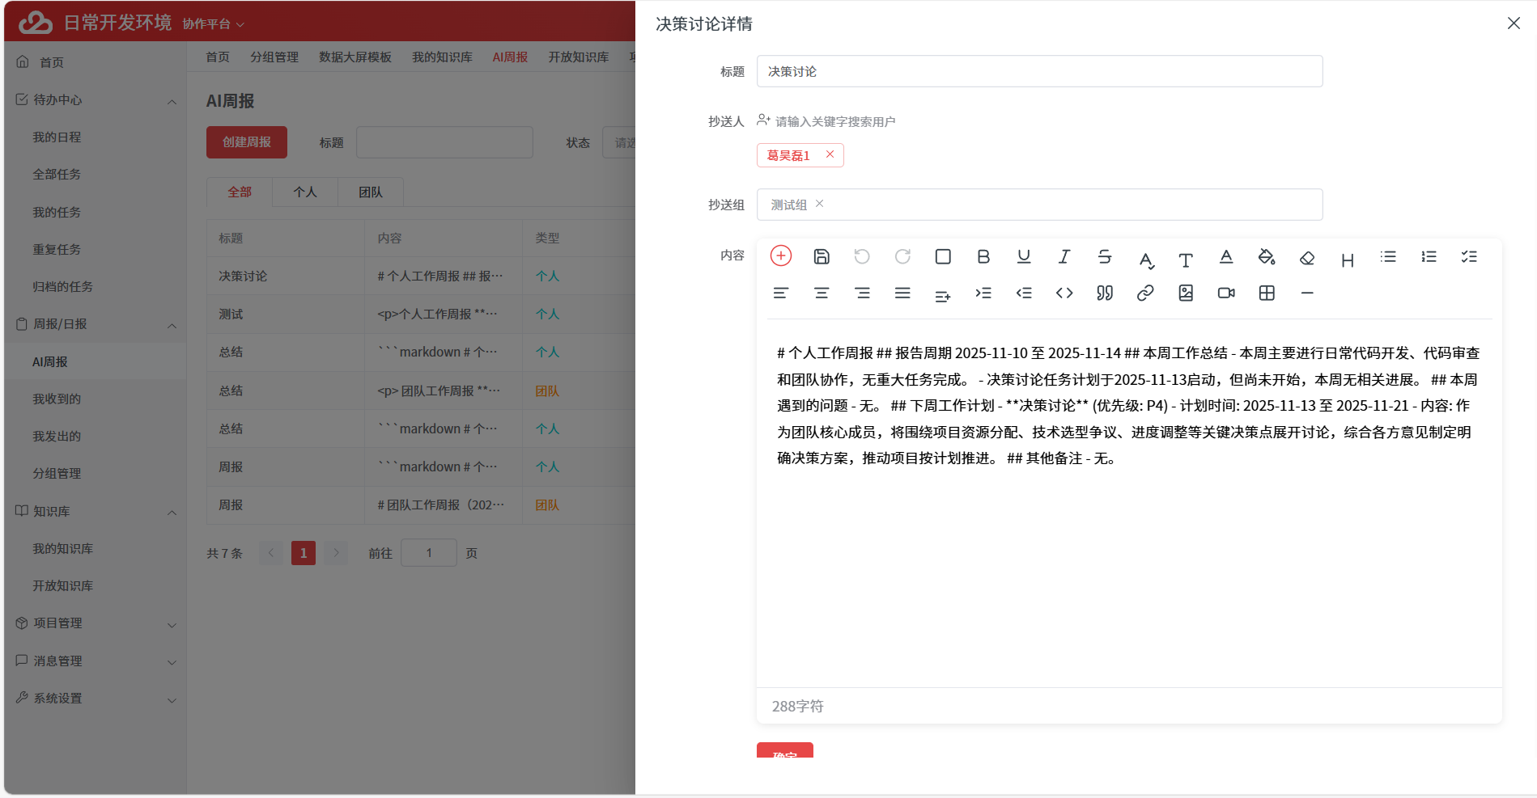
Task: Switch to the 个人 tab
Action: (x=305, y=192)
